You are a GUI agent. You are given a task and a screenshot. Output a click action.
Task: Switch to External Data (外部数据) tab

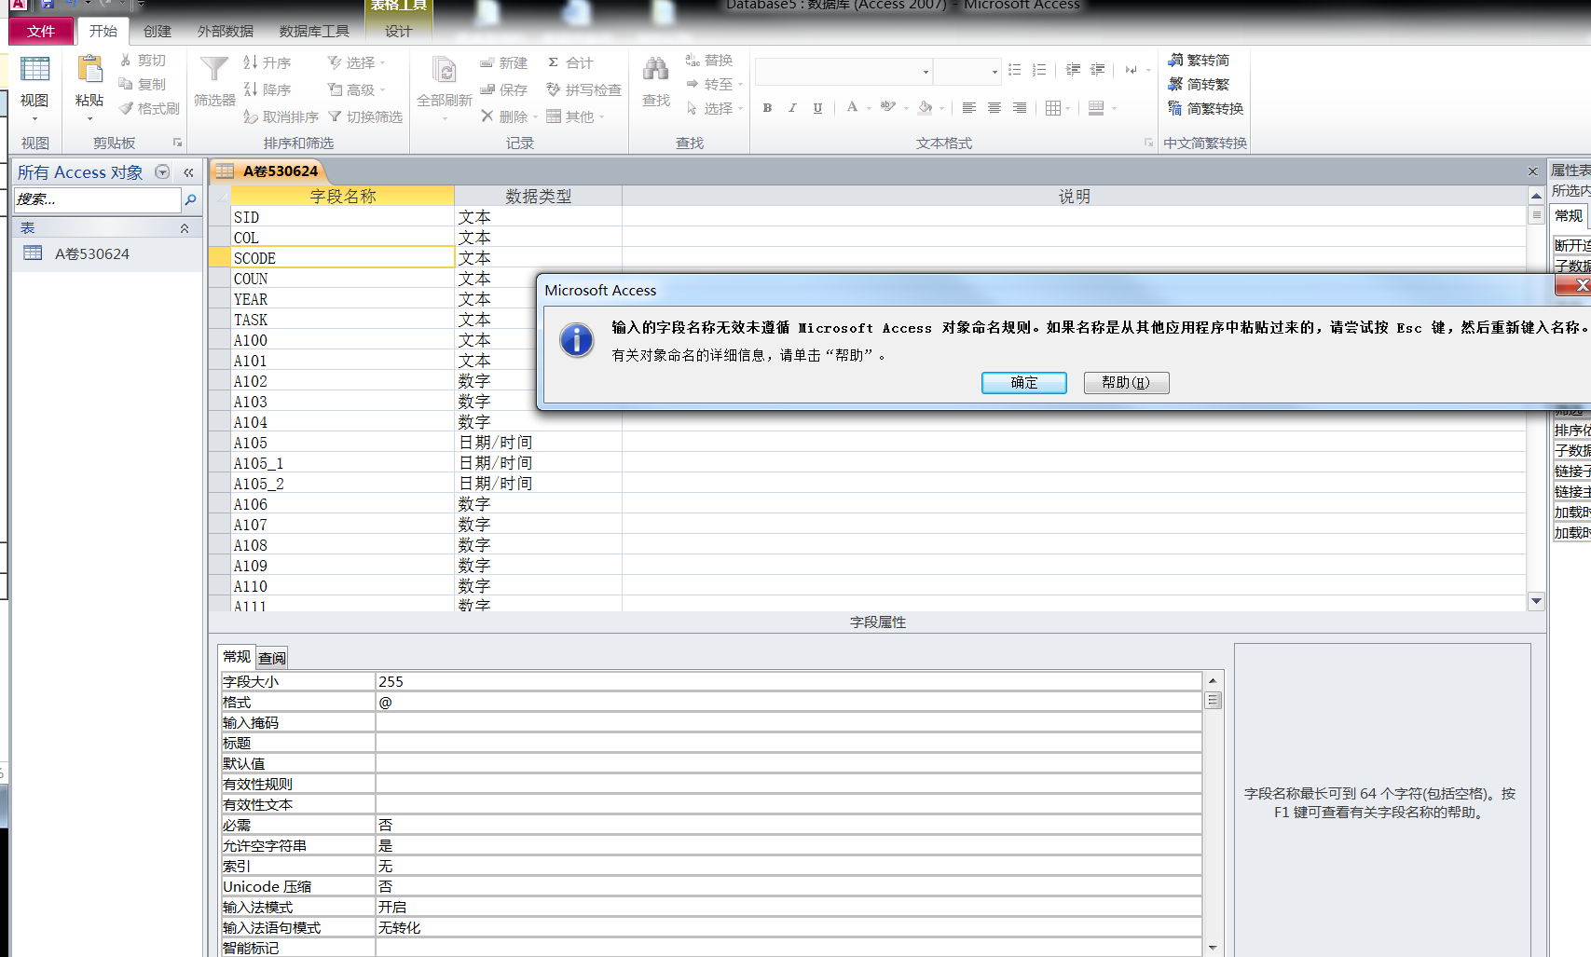226,31
